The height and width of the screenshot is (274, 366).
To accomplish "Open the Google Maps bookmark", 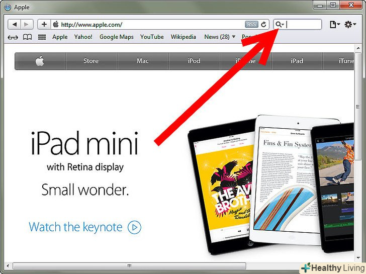I will tap(117, 37).
